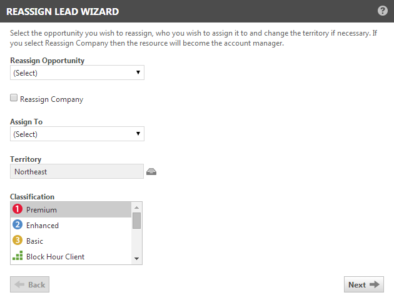Click the red Premium classification icon
This screenshot has width=394, height=300.
pyautogui.click(x=18, y=210)
